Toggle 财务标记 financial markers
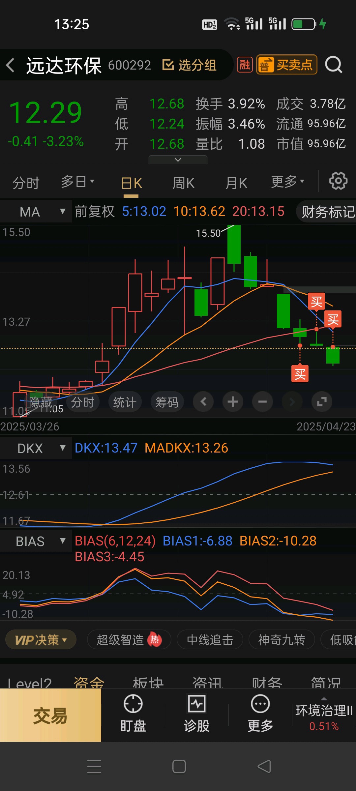The image size is (356, 791). click(x=326, y=212)
